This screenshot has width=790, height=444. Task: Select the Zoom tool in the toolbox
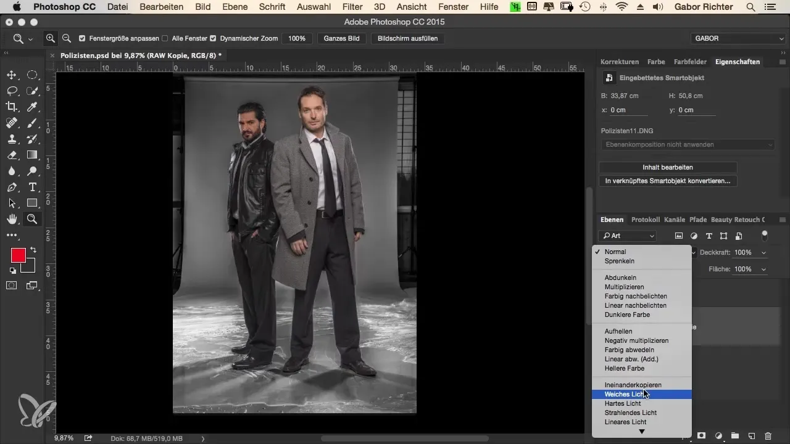click(x=32, y=220)
